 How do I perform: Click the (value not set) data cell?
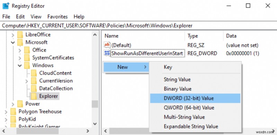click(x=242, y=45)
